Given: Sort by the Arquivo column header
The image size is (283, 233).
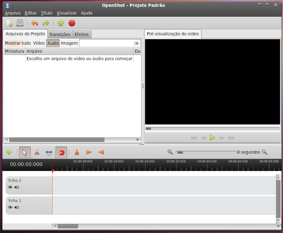Looking at the screenshot, I should point(80,51).
